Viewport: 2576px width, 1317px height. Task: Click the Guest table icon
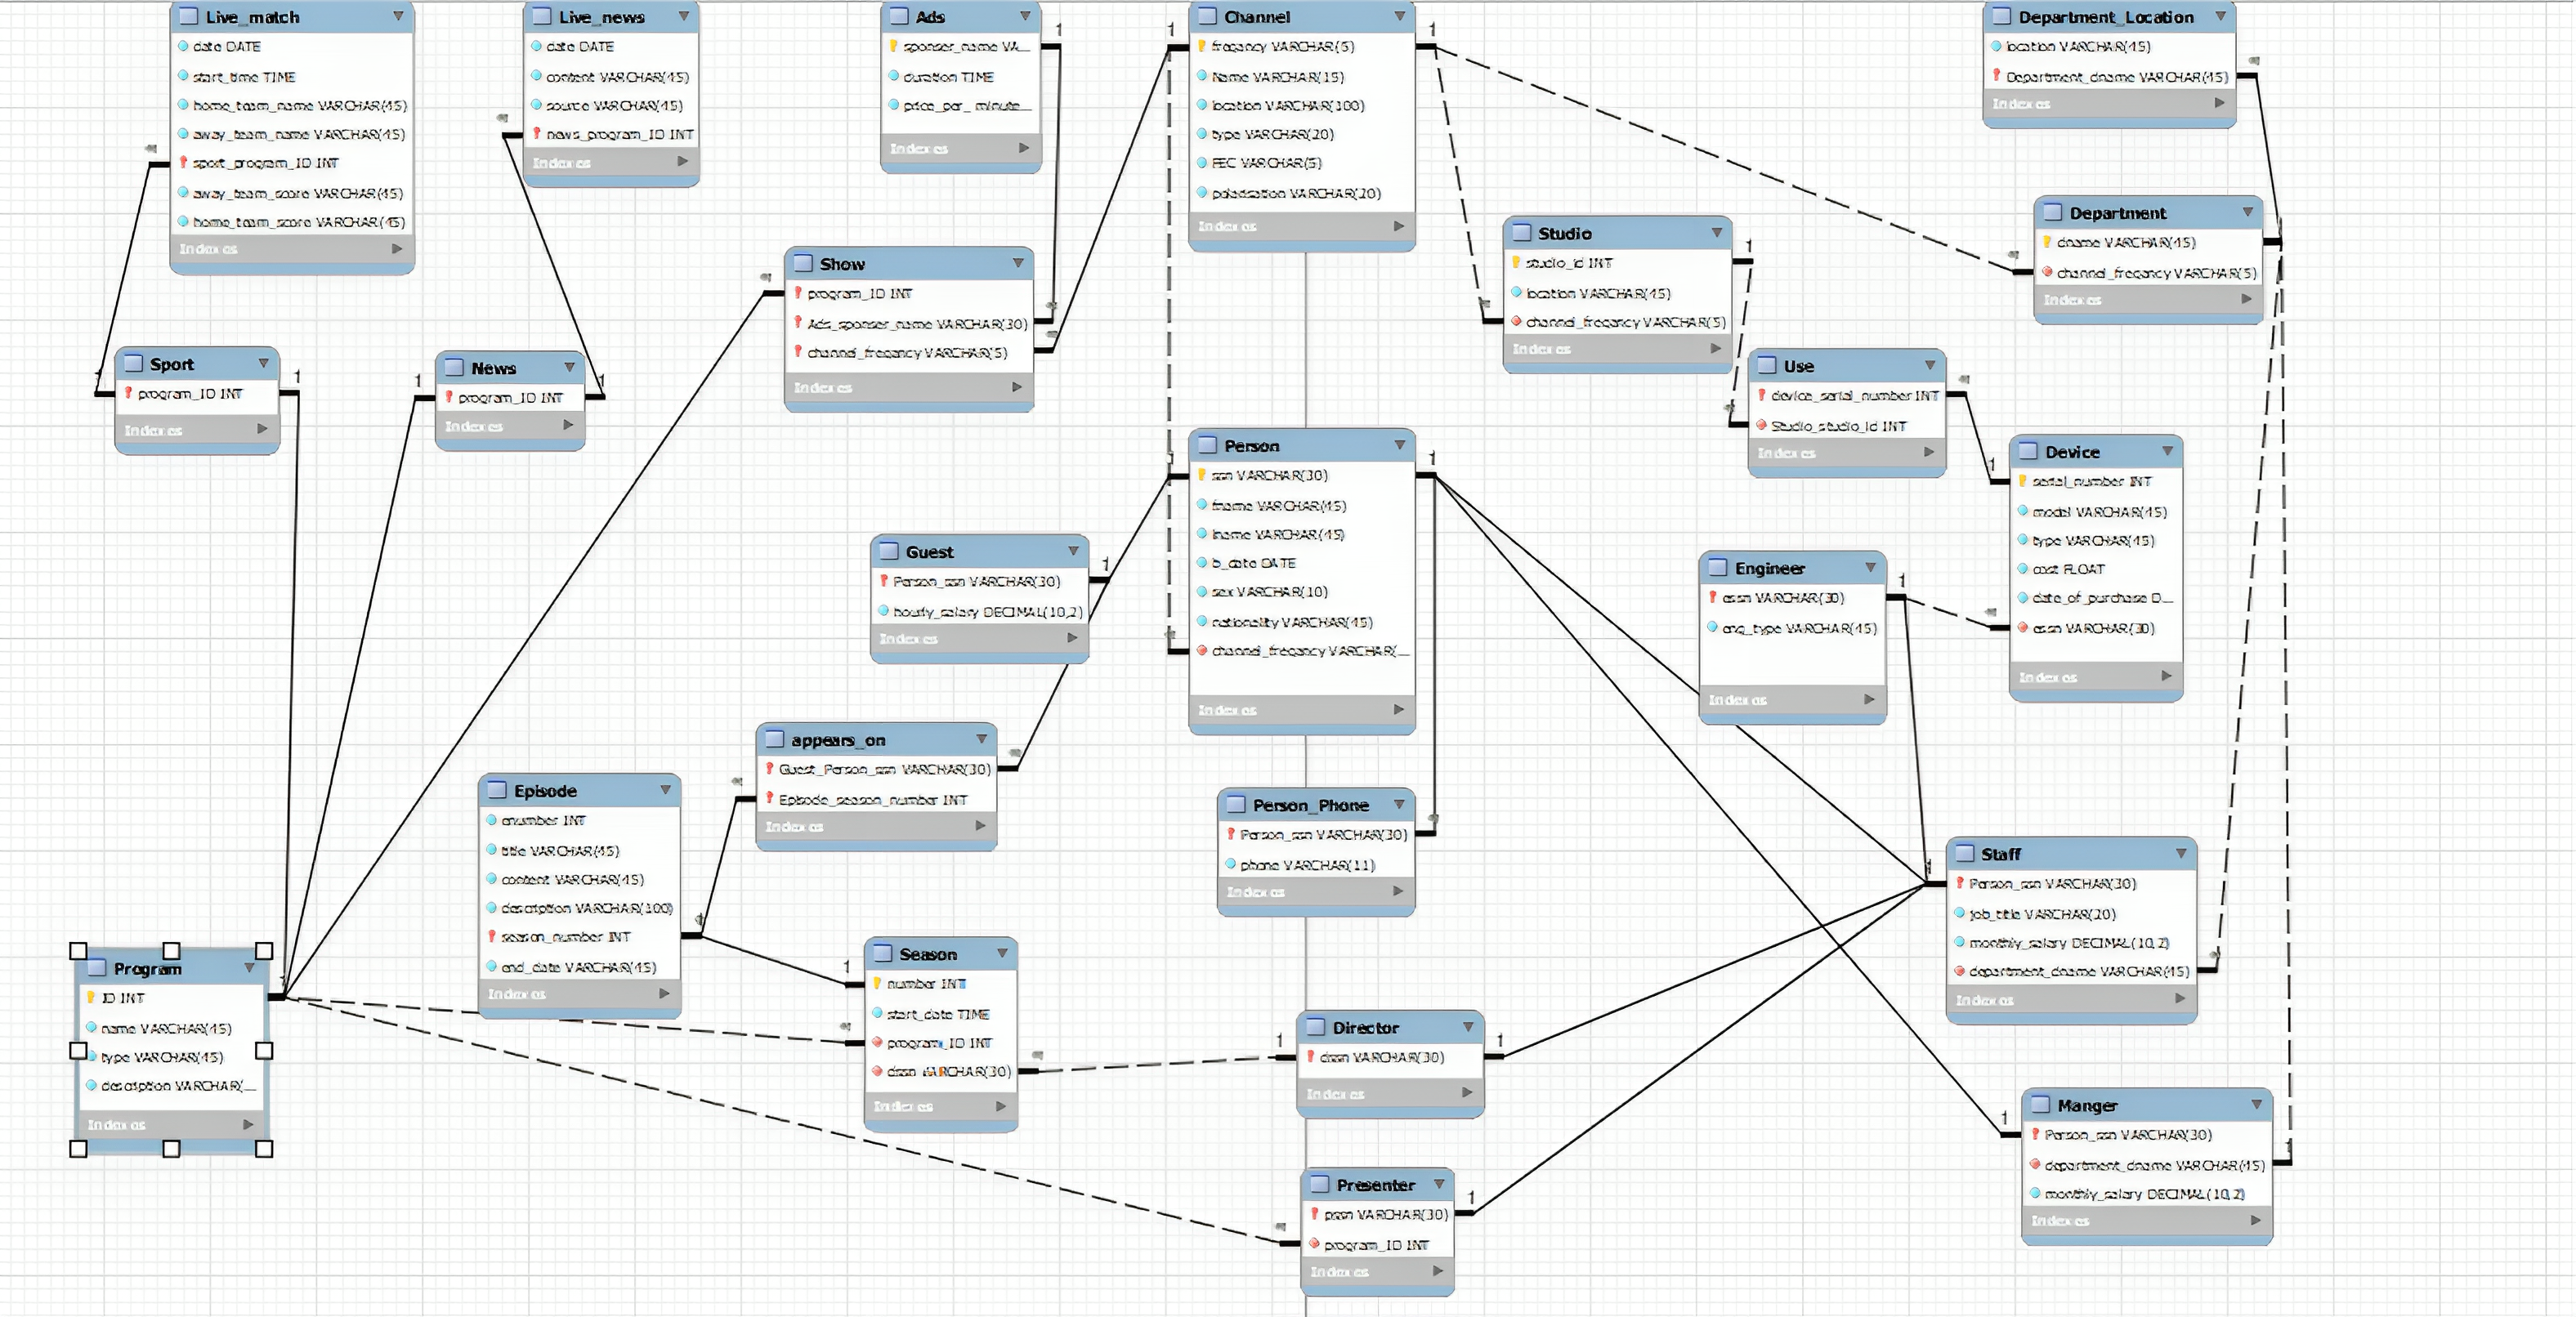(888, 551)
